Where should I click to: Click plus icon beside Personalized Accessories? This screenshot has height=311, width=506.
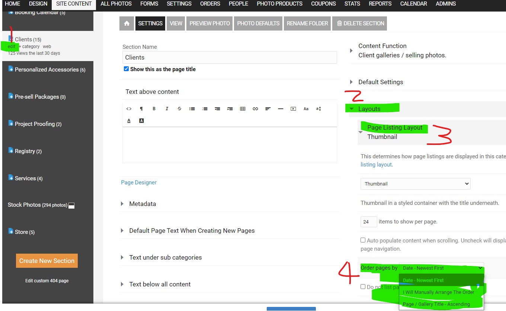11,69
